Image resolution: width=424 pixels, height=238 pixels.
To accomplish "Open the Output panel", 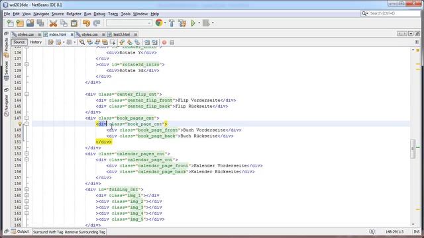I will click(20, 231).
